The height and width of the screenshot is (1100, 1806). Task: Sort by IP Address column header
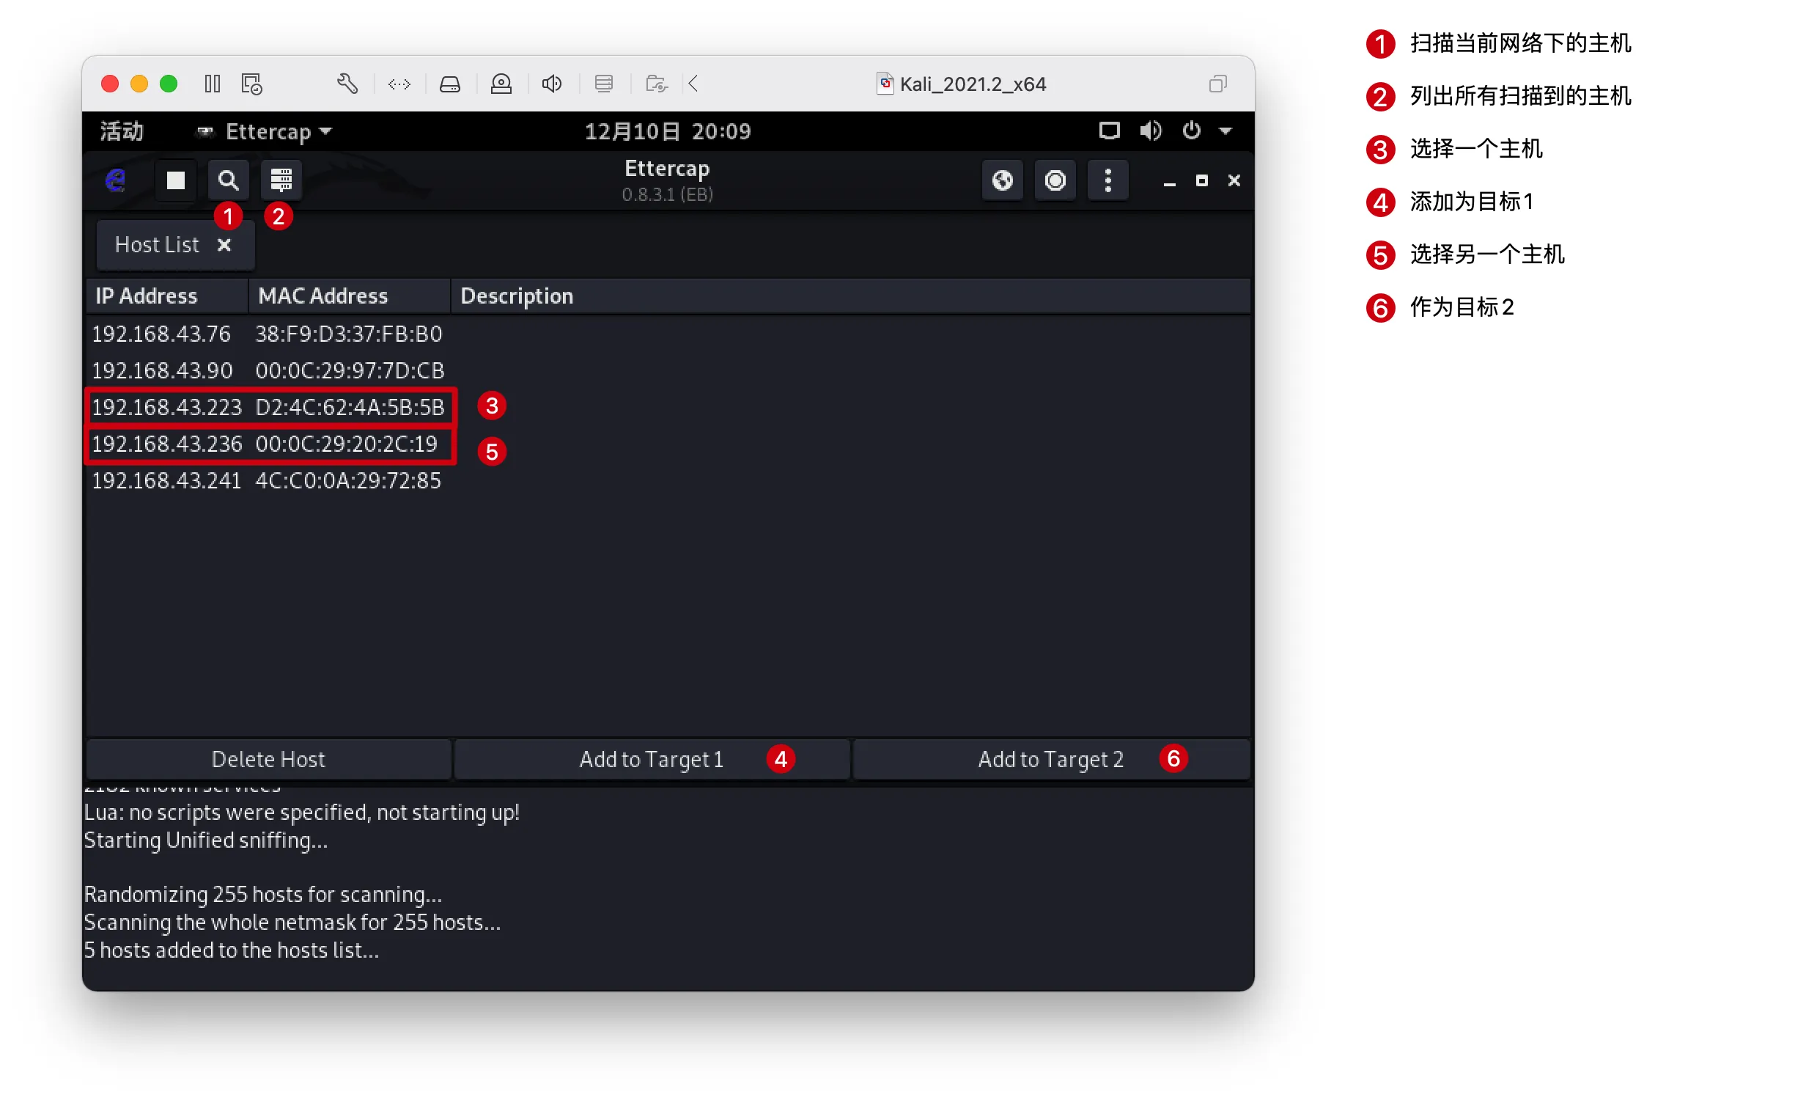tap(168, 296)
